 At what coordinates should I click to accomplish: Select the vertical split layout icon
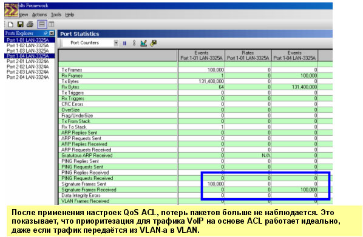(x=52, y=24)
